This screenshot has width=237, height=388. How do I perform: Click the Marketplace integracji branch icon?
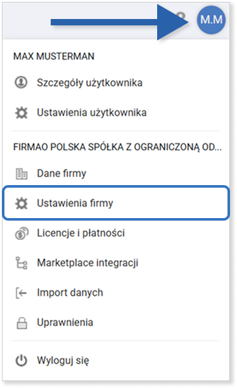22,263
